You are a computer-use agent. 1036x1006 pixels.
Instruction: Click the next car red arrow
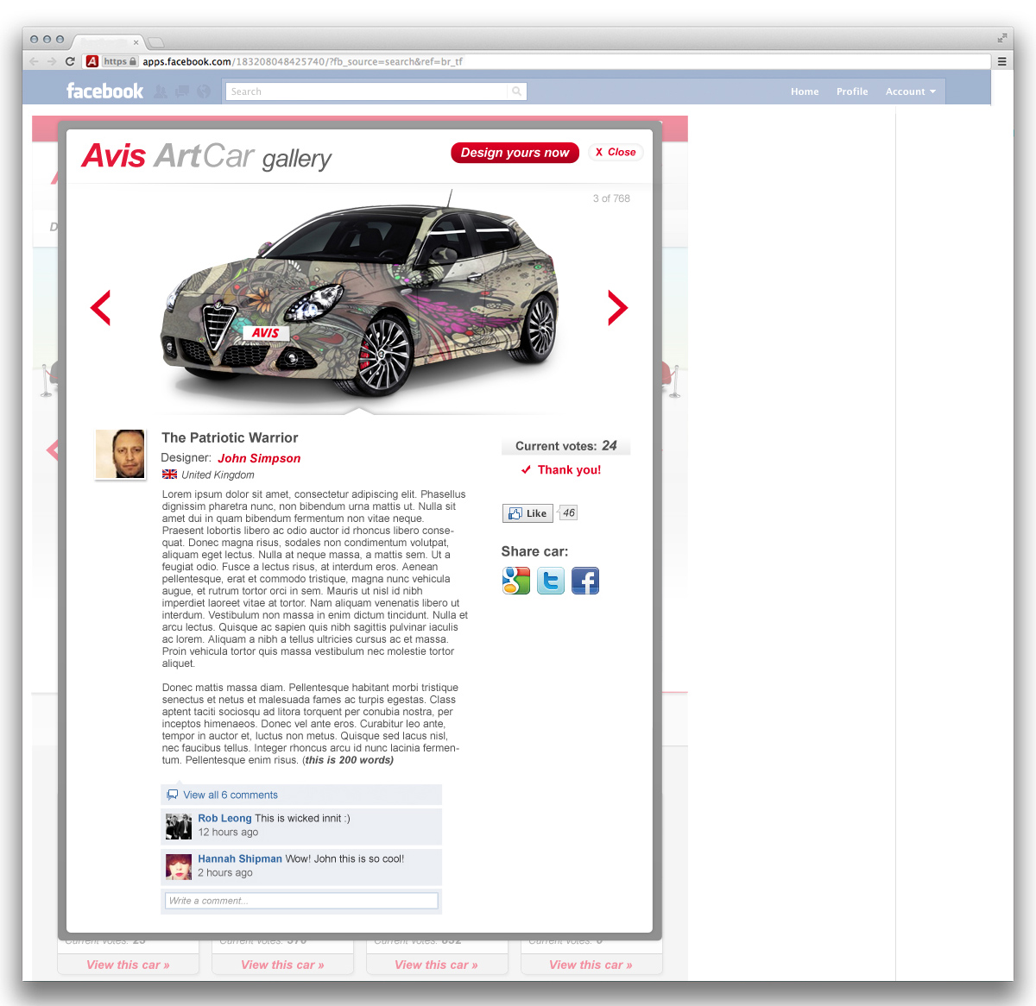point(617,308)
